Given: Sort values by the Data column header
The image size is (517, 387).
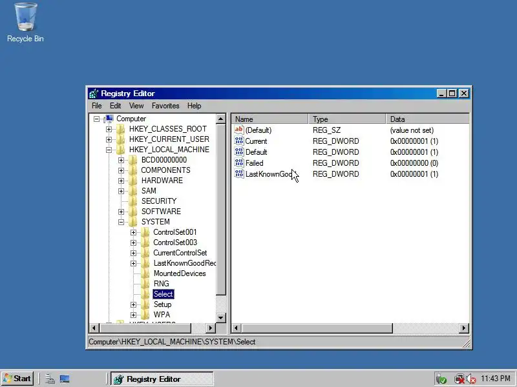Looking at the screenshot, I should [427, 119].
